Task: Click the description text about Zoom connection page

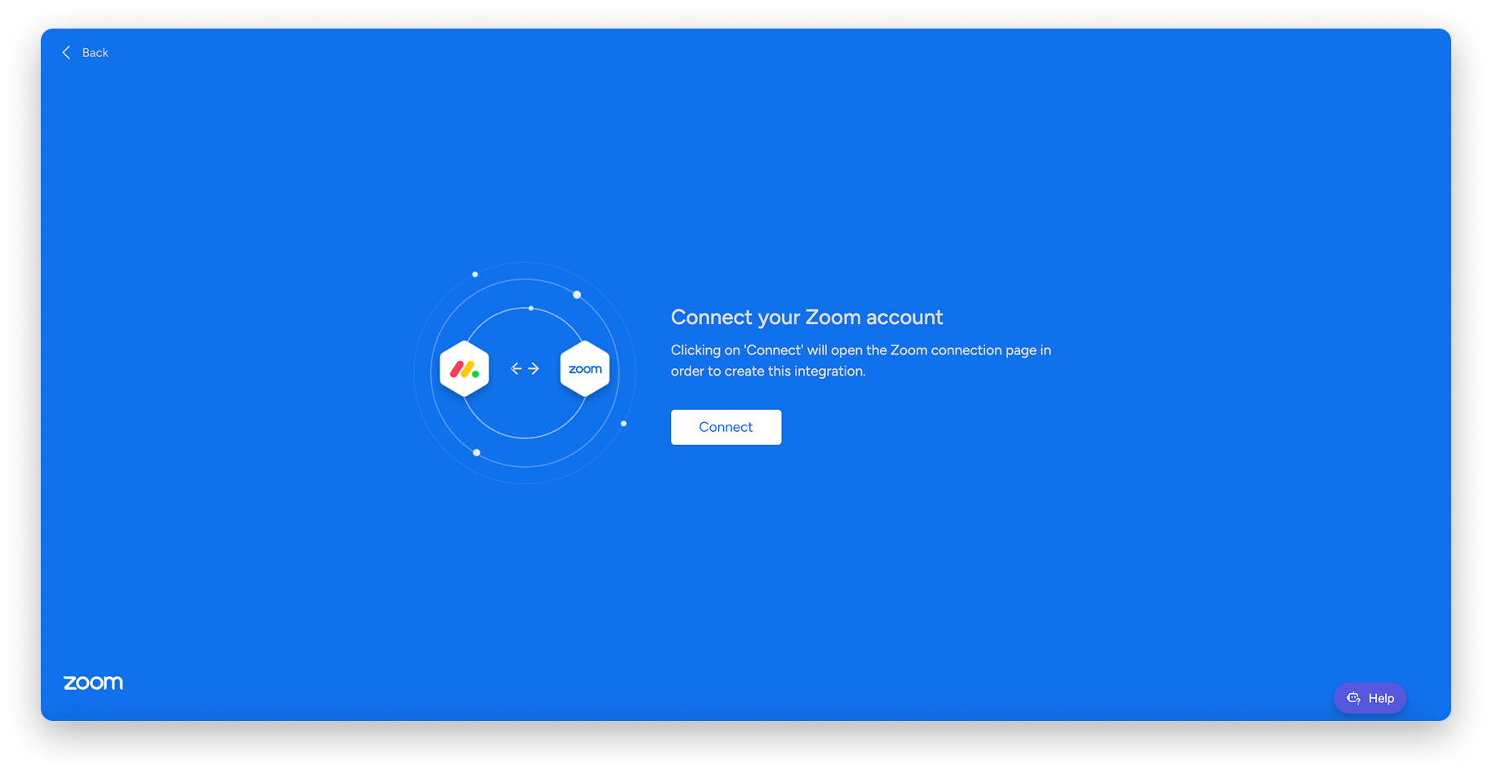Action: (x=861, y=360)
